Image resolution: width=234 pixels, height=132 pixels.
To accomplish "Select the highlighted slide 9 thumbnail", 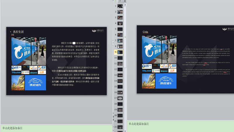I will [120, 52].
